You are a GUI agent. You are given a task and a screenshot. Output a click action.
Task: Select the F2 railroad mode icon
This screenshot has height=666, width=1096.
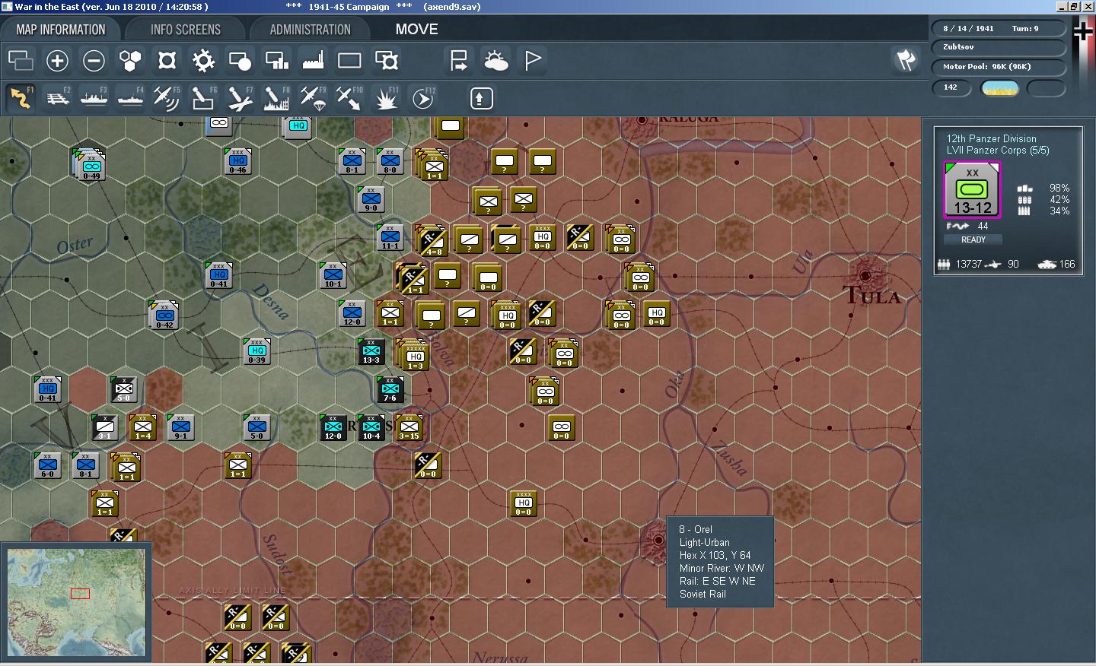point(57,98)
